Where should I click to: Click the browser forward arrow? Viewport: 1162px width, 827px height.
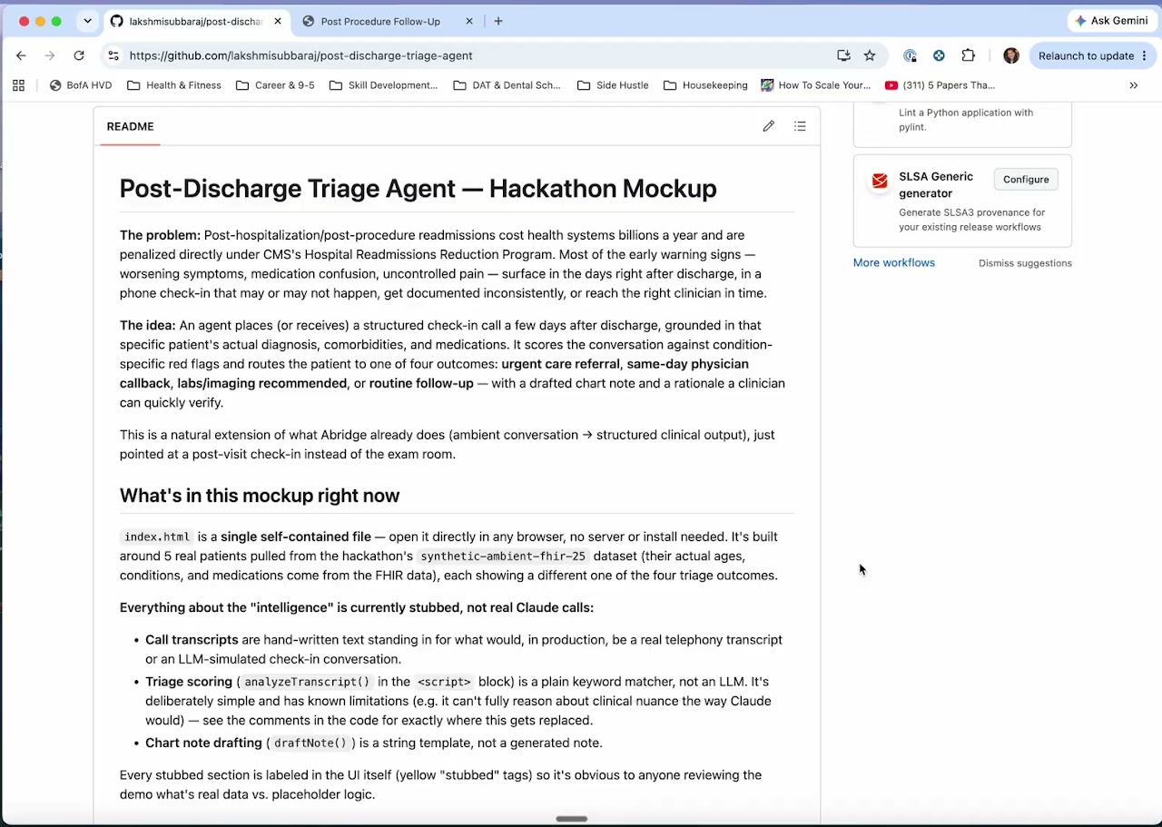pos(50,55)
